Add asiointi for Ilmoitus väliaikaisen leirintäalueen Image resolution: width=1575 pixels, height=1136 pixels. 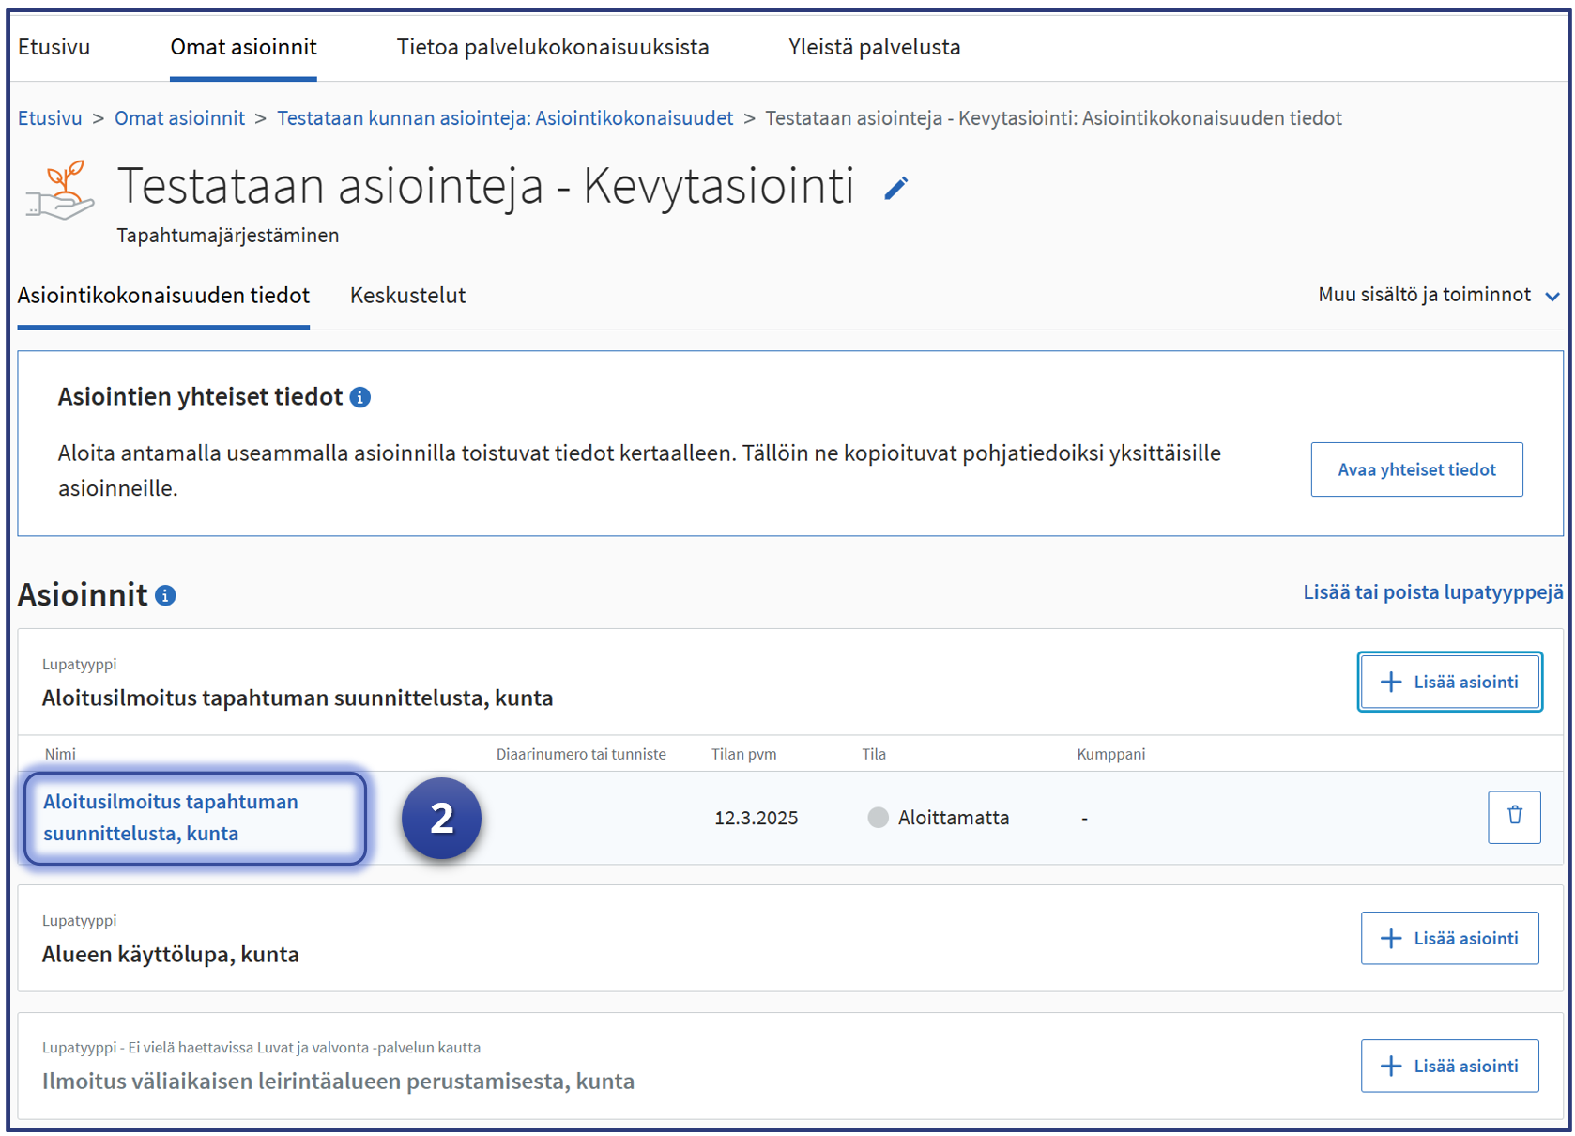coord(1448,1066)
